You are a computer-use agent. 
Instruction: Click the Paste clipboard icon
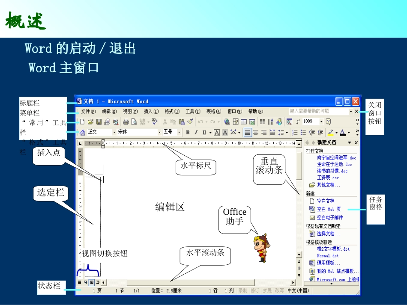(x=182, y=121)
